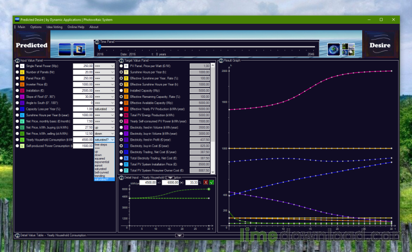Screen dimensions: 412x252
Task: Select radio button for Capacity Loss per Year
Action: 17,109
